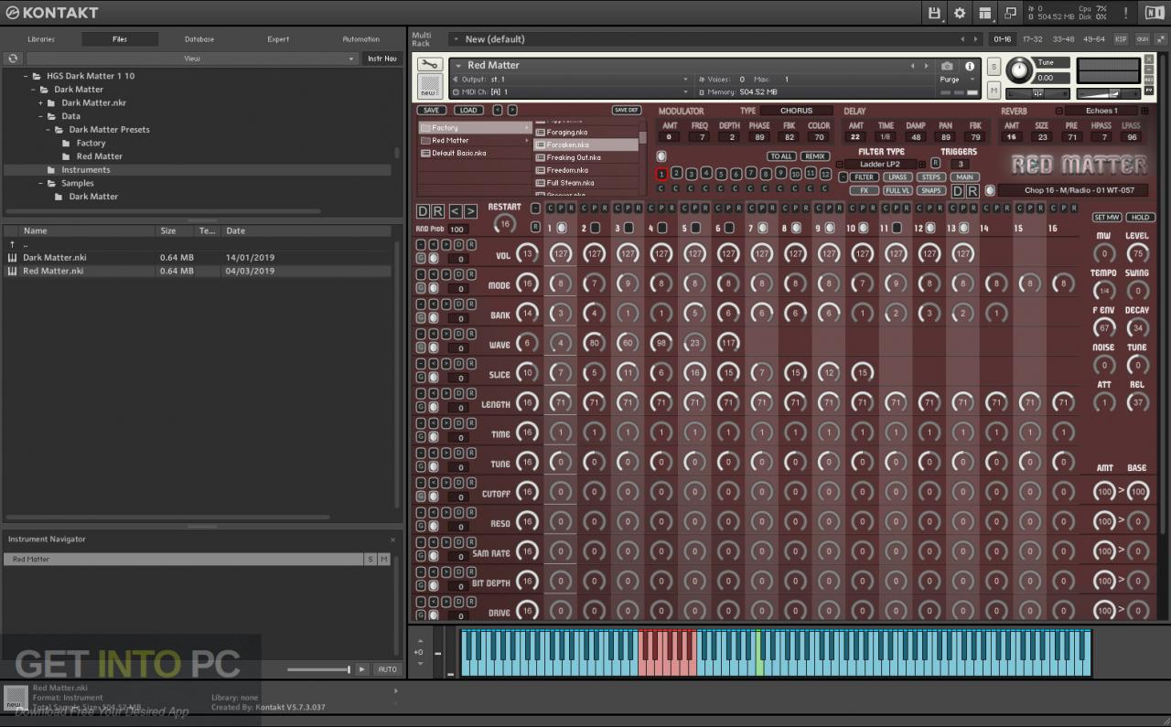This screenshot has width=1171, height=727.
Task: Open instrument info with the 'i' icon
Action: (970, 66)
